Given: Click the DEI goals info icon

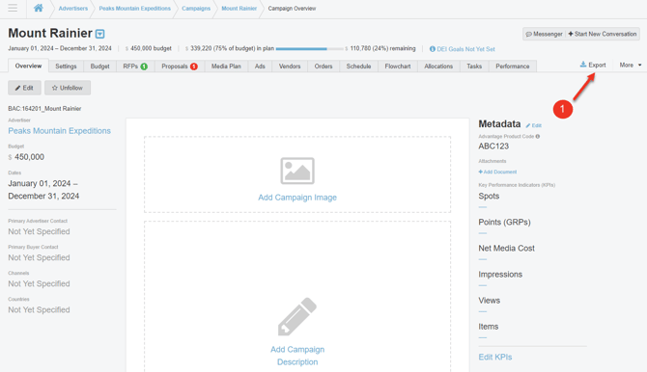Looking at the screenshot, I should click(433, 49).
